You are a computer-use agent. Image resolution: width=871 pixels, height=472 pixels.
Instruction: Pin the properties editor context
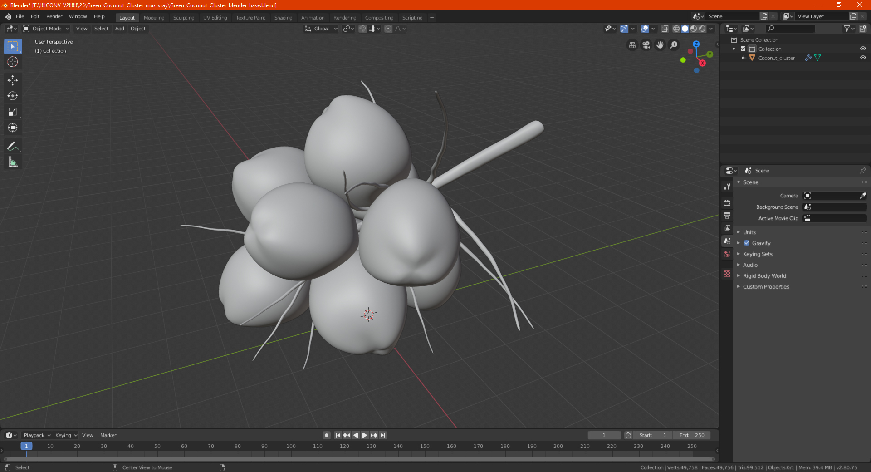click(862, 171)
